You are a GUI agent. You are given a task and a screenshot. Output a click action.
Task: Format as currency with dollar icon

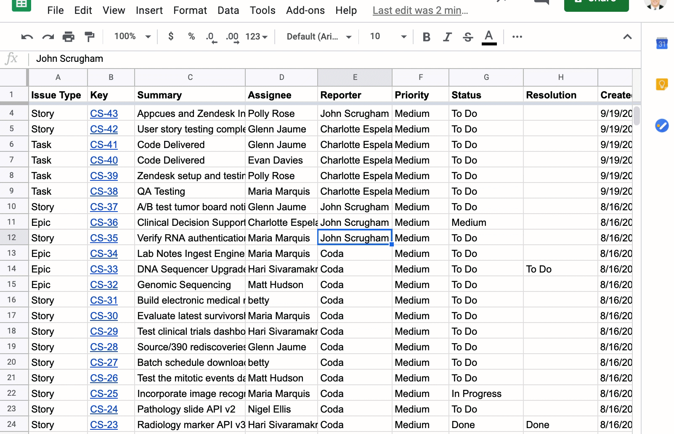[x=171, y=37]
